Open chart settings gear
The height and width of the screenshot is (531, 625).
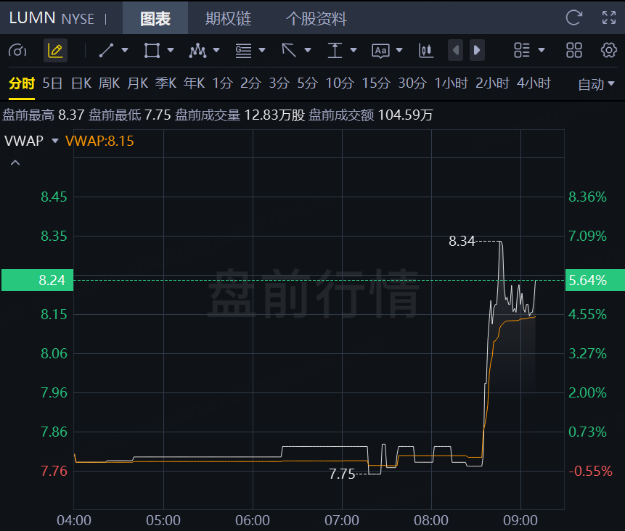(608, 51)
